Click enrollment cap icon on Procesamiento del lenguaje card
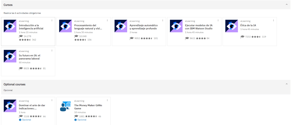Image resolution: width=293 pixels, height=125 pixels. [x=76, y=36]
